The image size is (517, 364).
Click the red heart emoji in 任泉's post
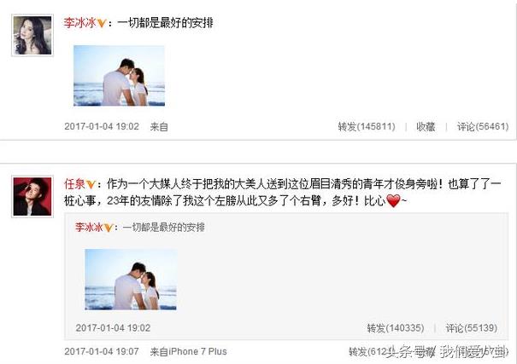(393, 200)
